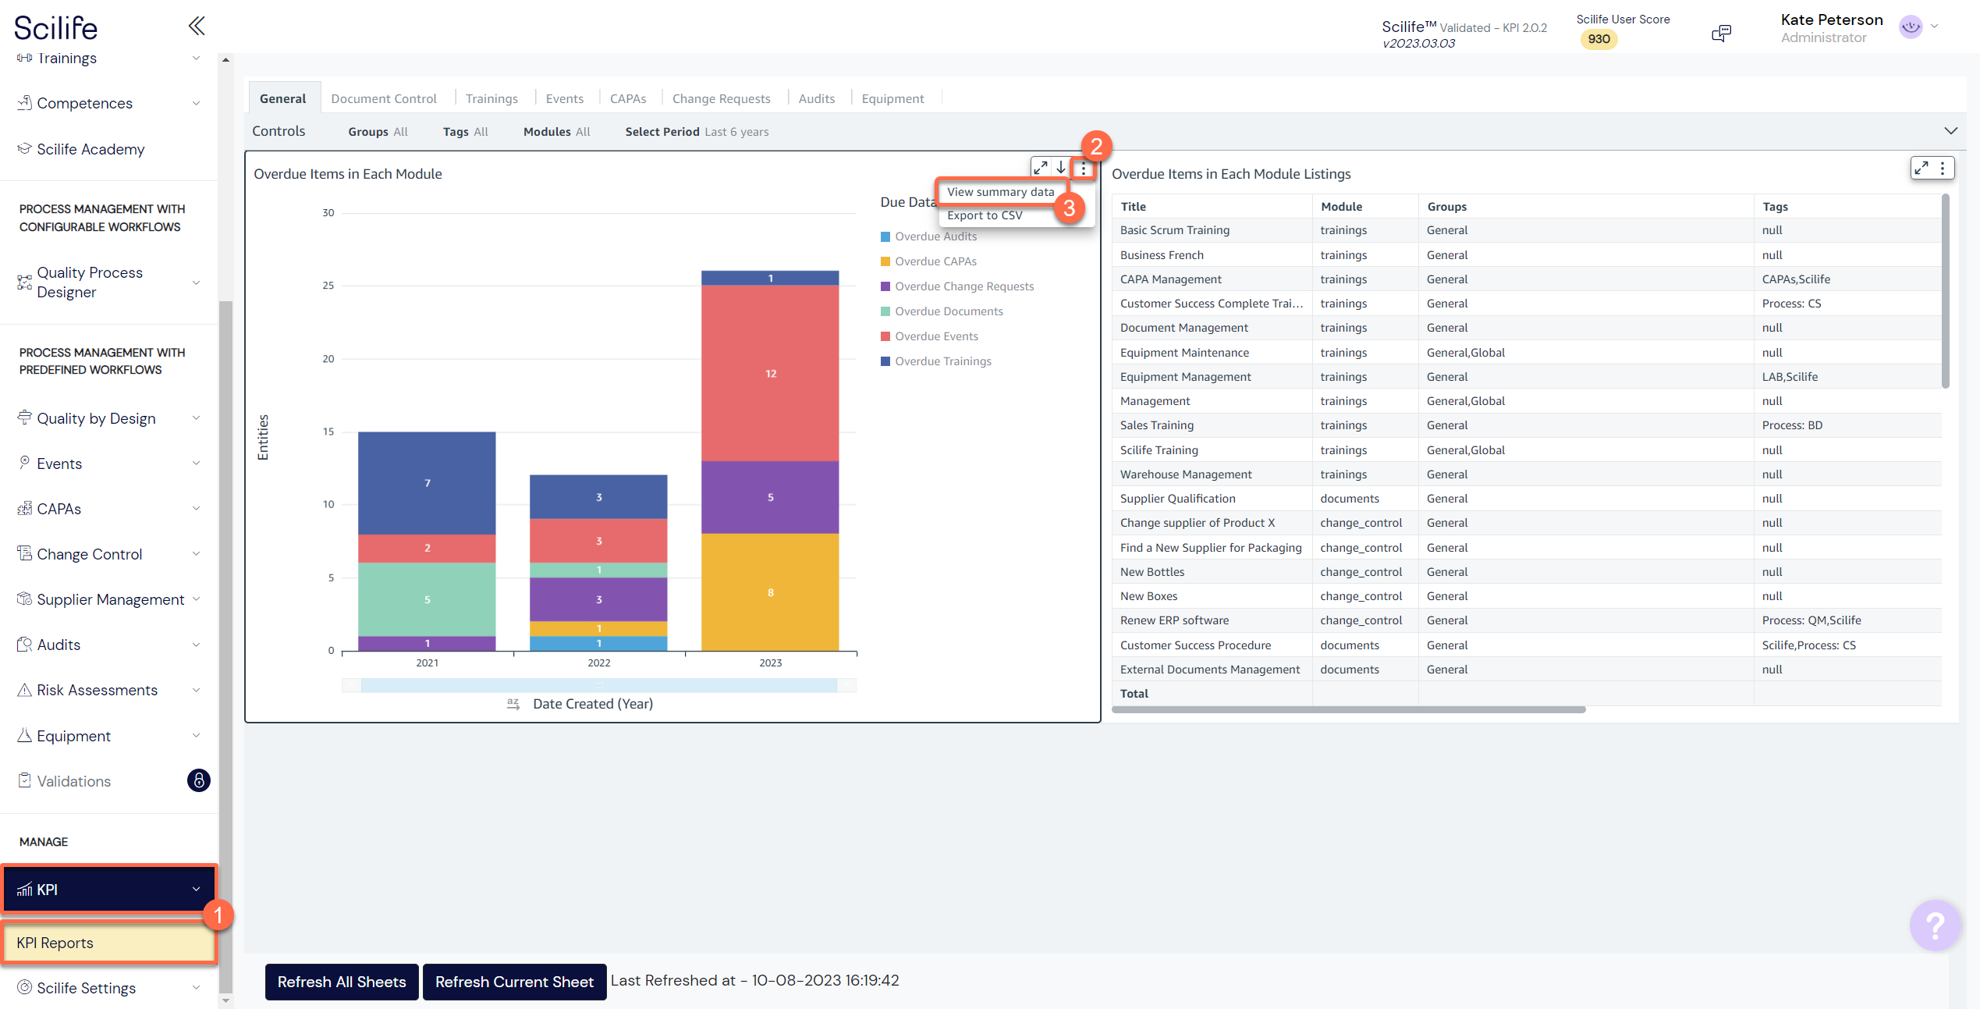Expand the Overdue Items chart to fullscreen
Image resolution: width=1980 pixels, height=1009 pixels.
(x=1040, y=168)
